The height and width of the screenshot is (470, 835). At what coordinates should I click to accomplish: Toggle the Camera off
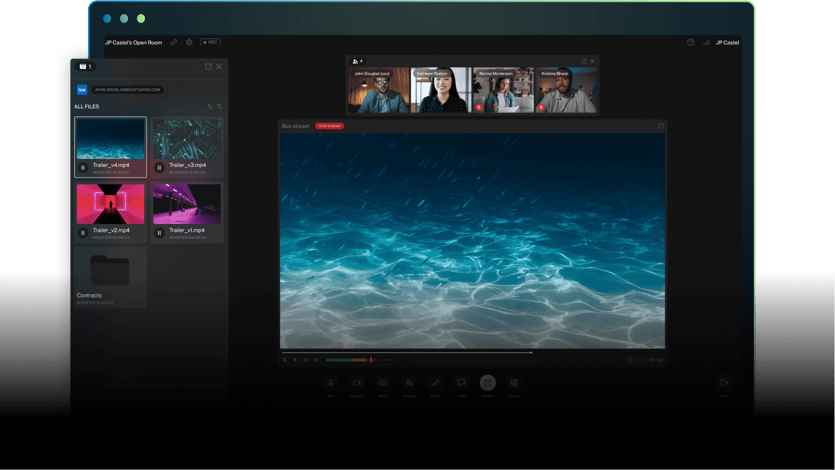point(357,383)
